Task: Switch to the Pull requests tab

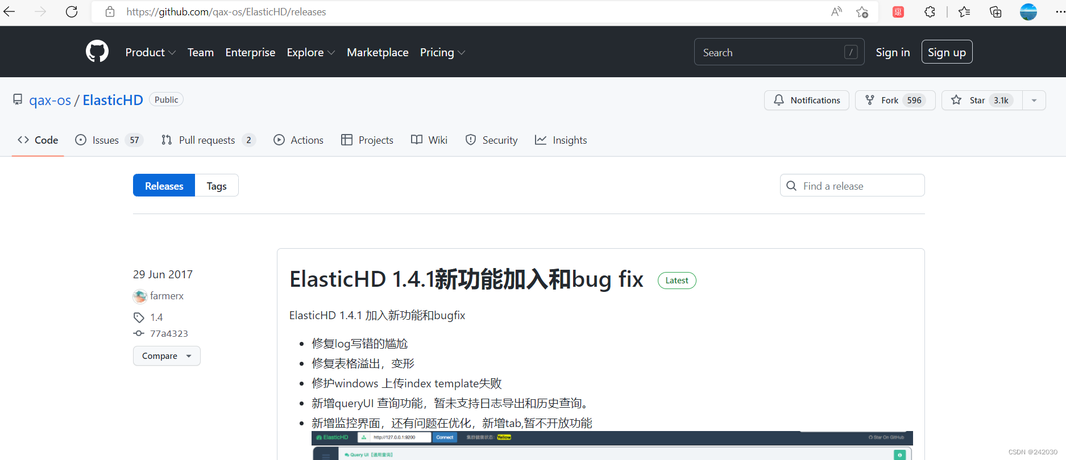Action: point(208,140)
